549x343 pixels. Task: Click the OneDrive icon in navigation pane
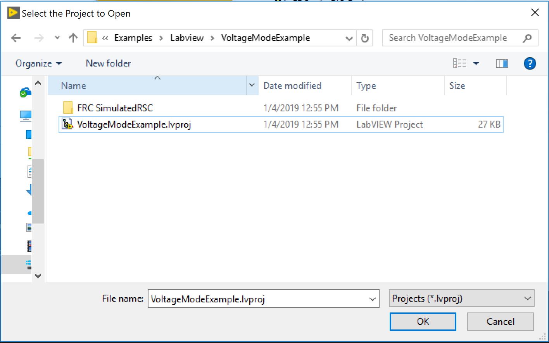26,93
